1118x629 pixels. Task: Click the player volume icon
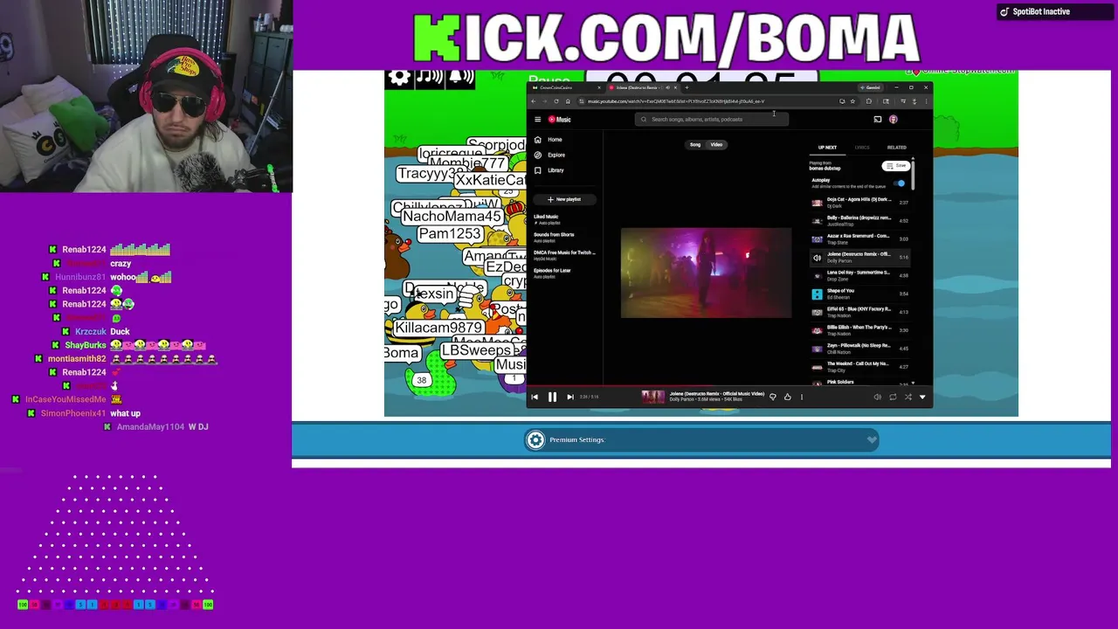tap(878, 397)
